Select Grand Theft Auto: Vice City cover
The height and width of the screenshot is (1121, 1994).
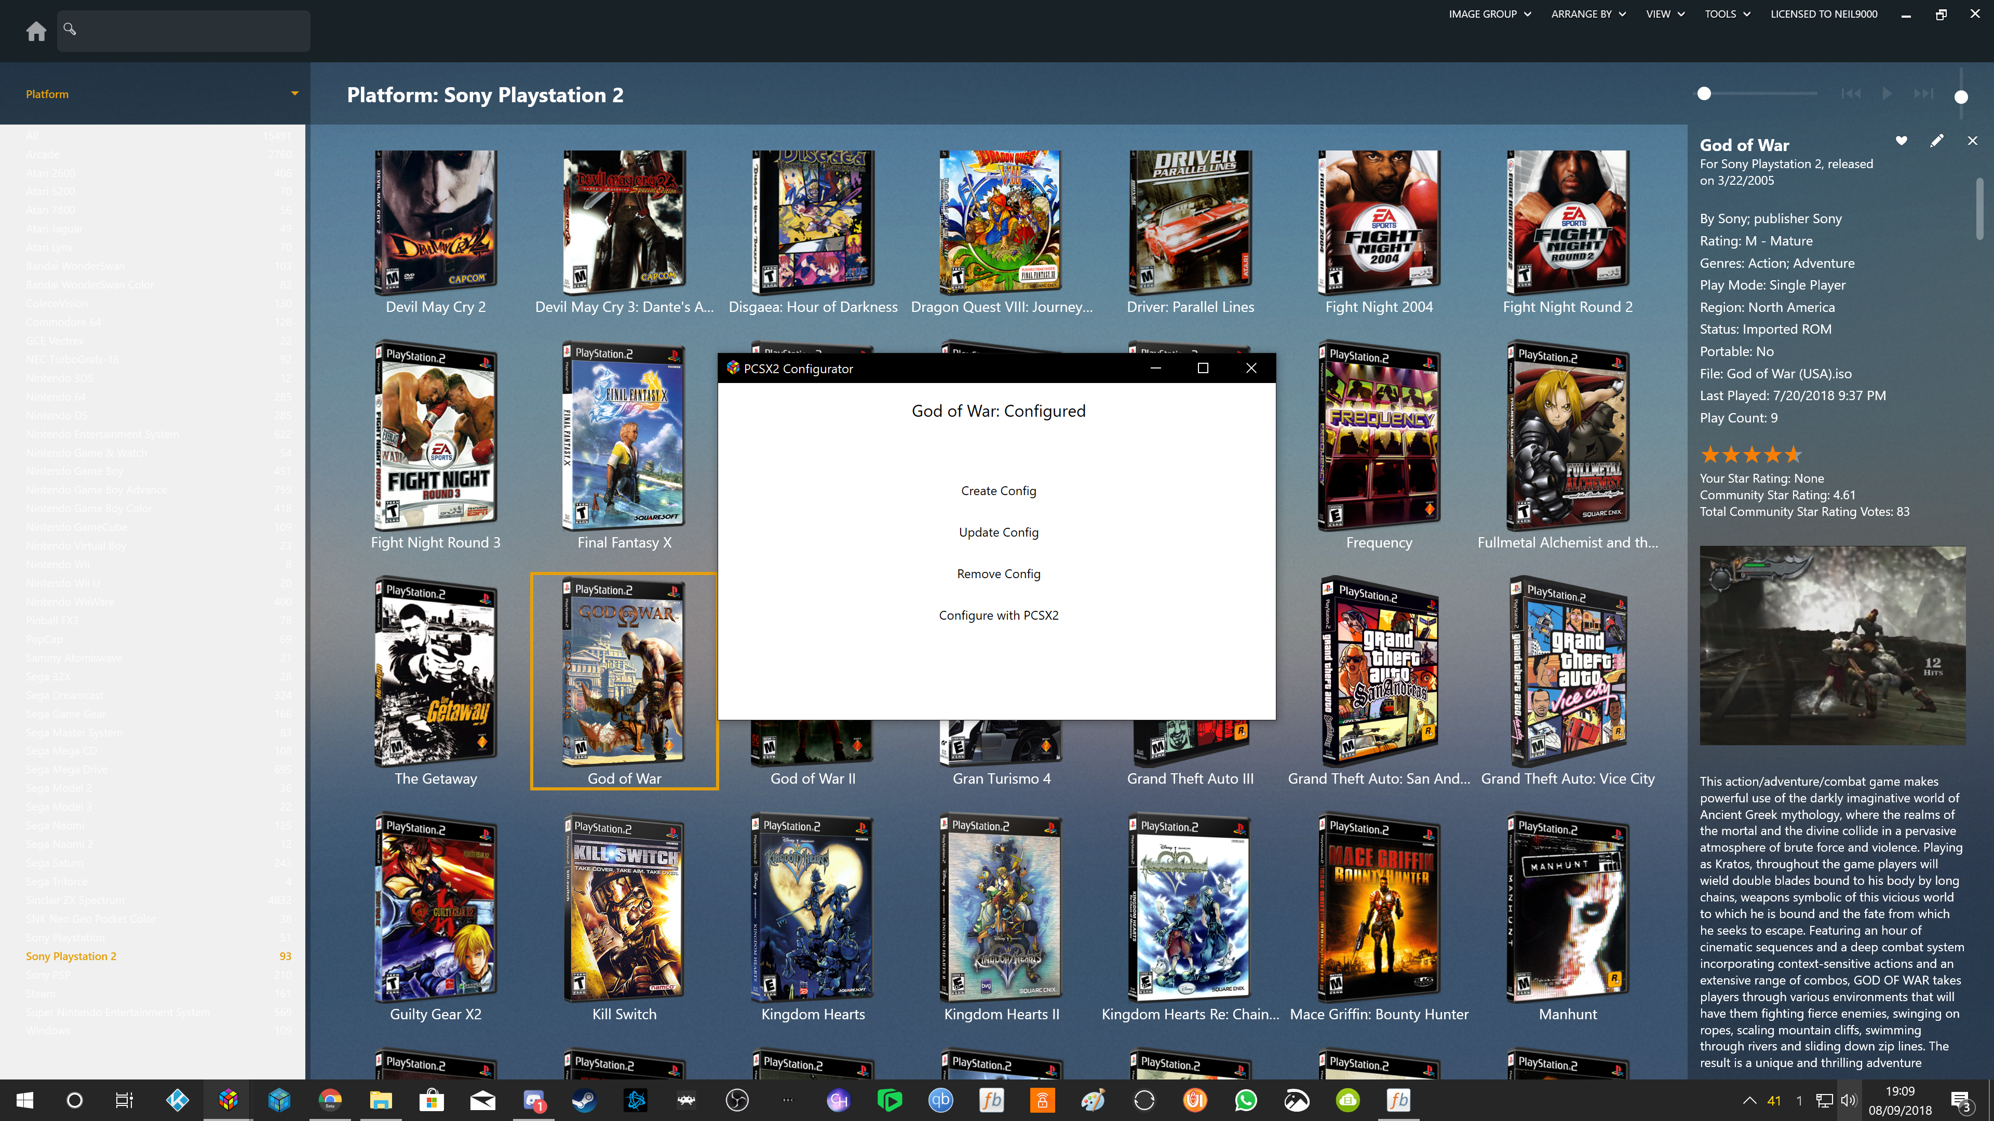pos(1568,672)
